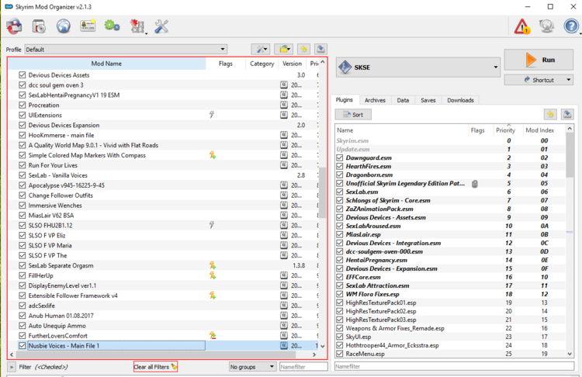582x377 pixels.
Task: Click the mod list vertical scrollbar thumb
Action: 323,193
